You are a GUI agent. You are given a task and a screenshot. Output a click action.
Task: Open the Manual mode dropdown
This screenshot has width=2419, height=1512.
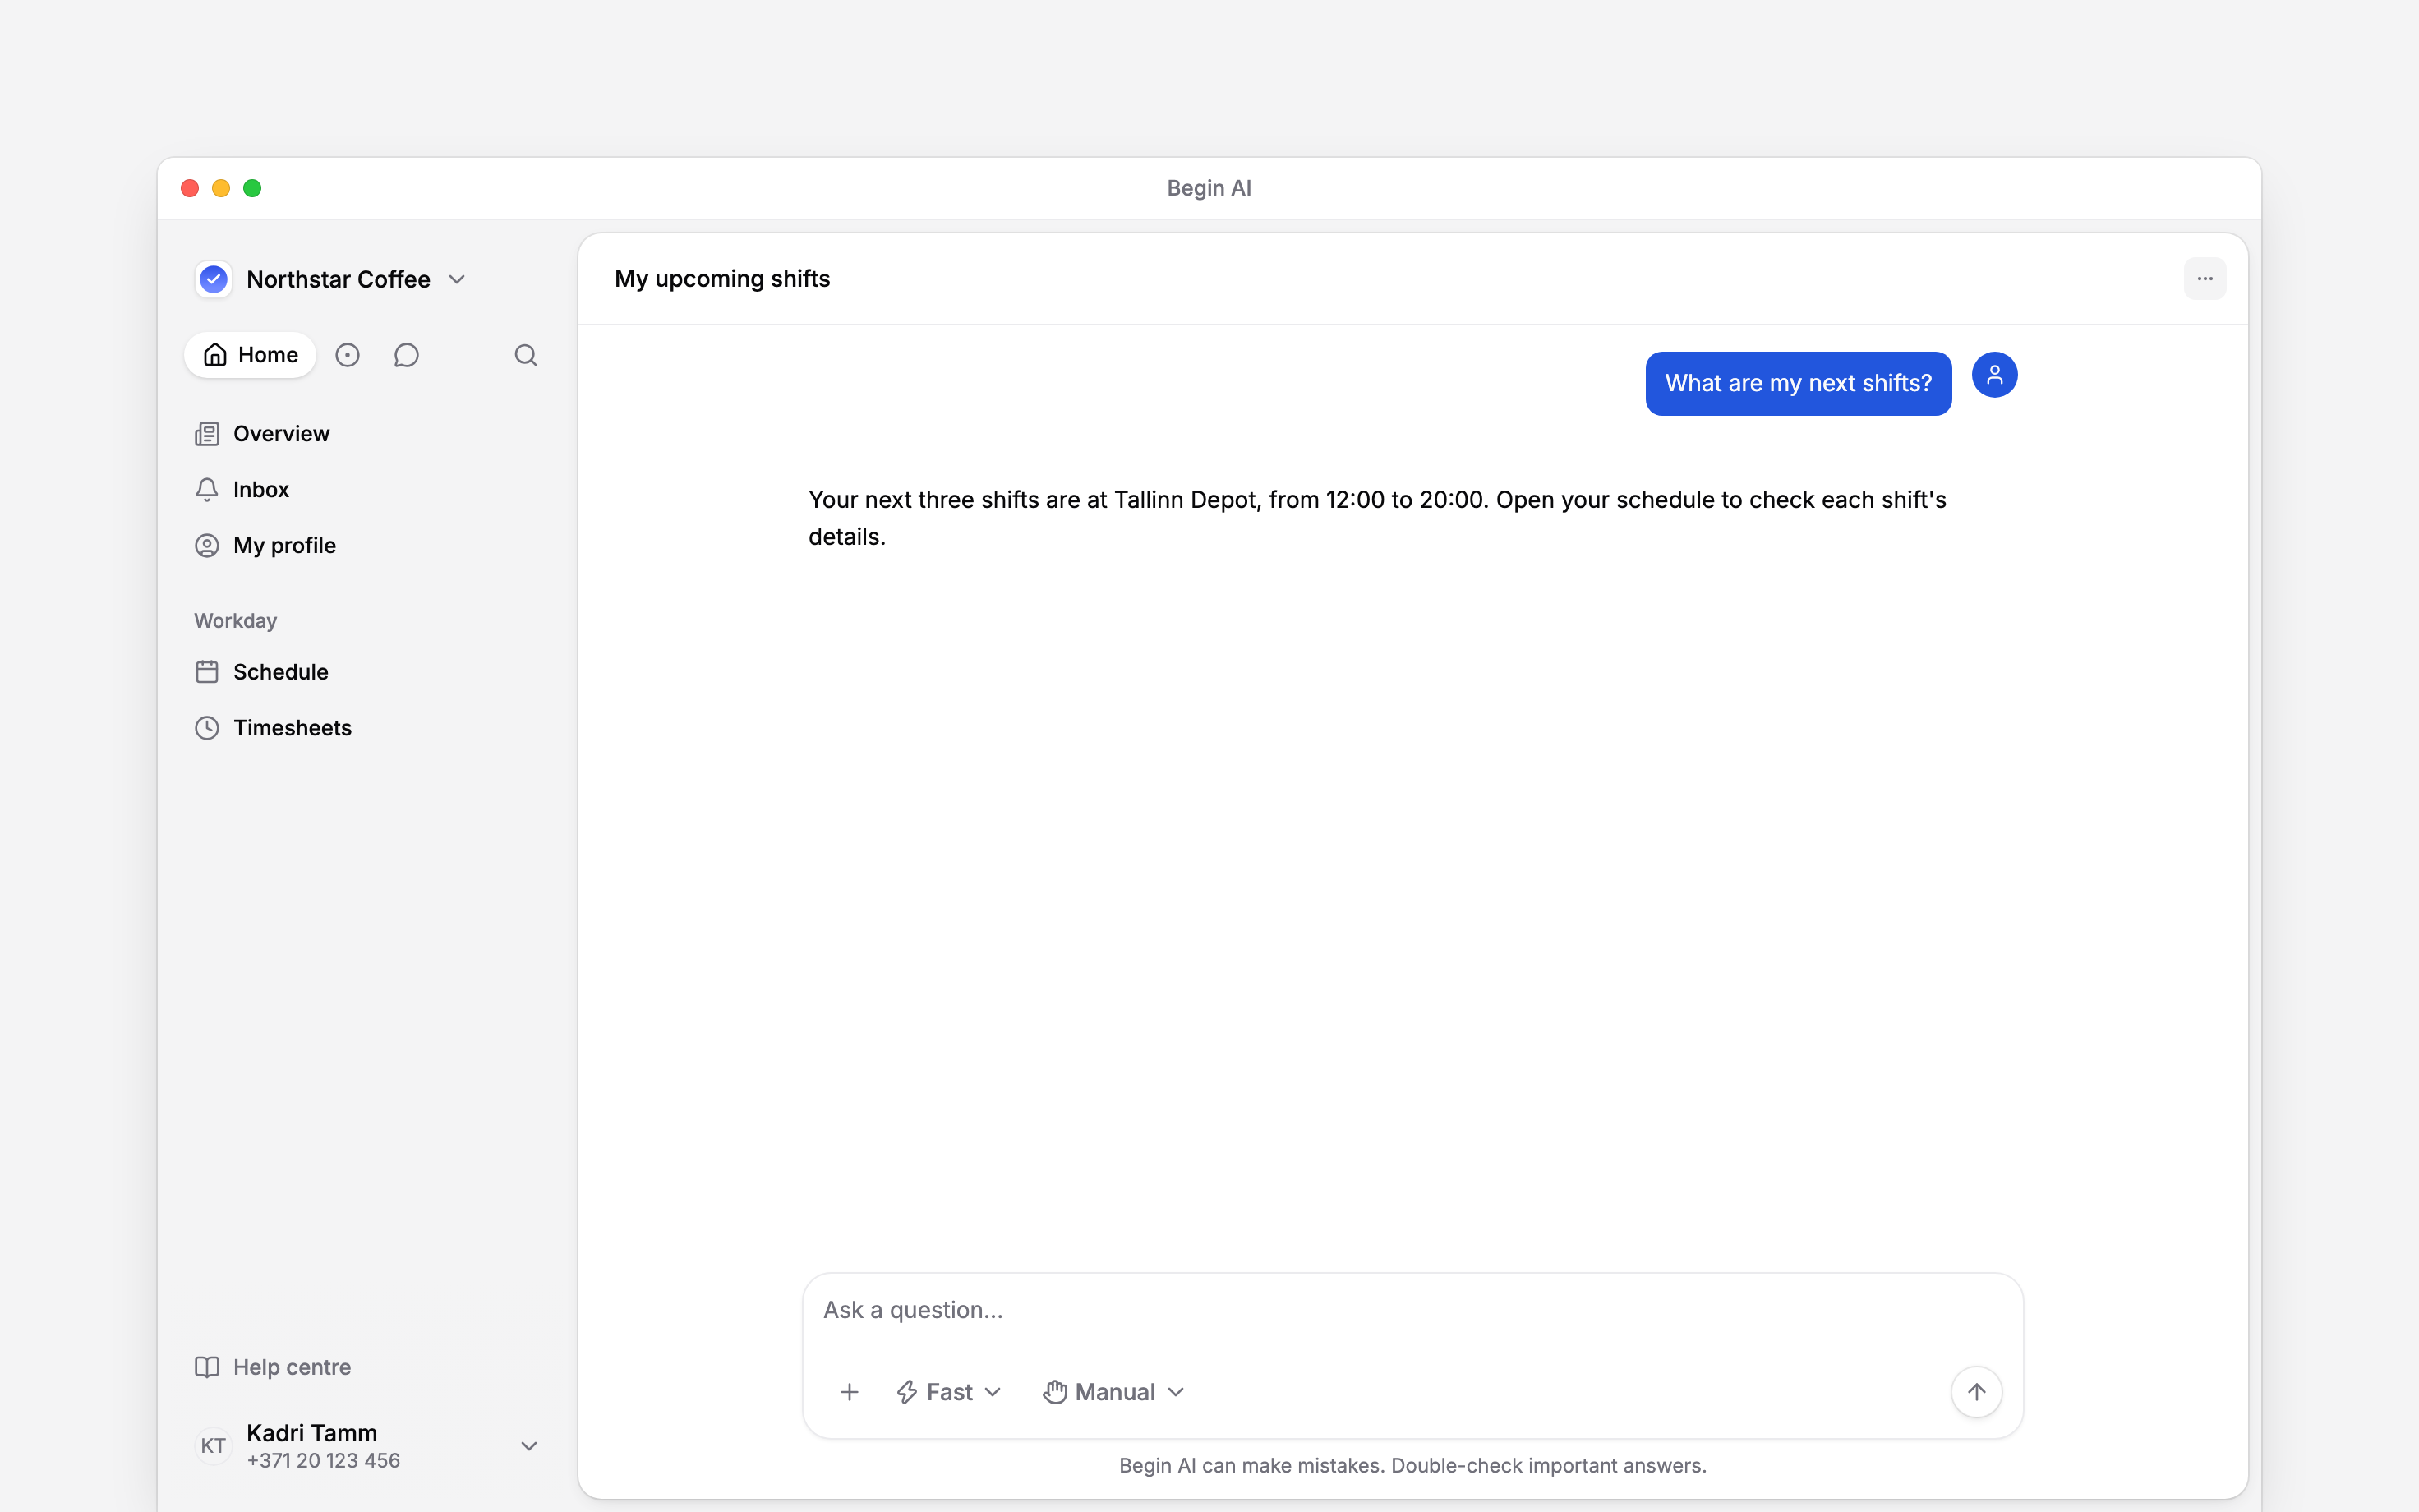point(1113,1392)
